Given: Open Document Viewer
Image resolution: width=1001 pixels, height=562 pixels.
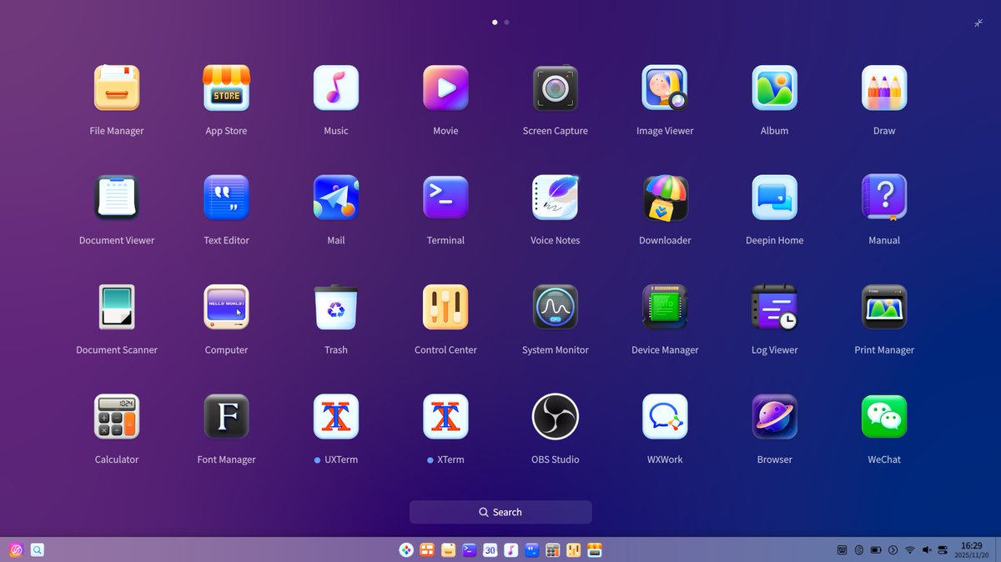Looking at the screenshot, I should click(117, 198).
